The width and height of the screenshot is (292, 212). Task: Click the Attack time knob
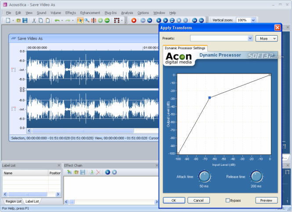point(205,176)
